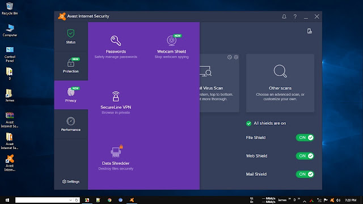Click the Other scans magnifier icon

(x=280, y=71)
